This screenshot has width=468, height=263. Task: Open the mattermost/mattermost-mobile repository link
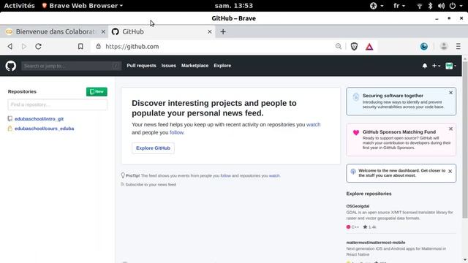coord(375,243)
